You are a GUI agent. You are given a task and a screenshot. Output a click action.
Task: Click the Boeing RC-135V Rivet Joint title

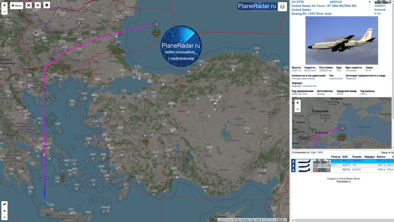(x=312, y=14)
